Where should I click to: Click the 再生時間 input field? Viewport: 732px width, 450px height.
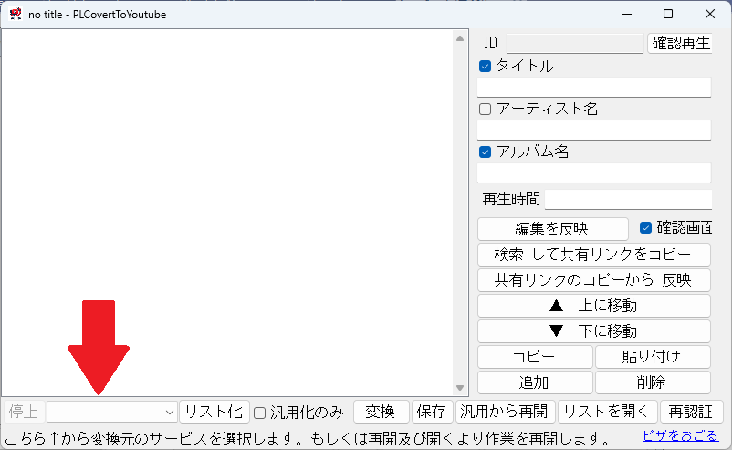[628, 199]
